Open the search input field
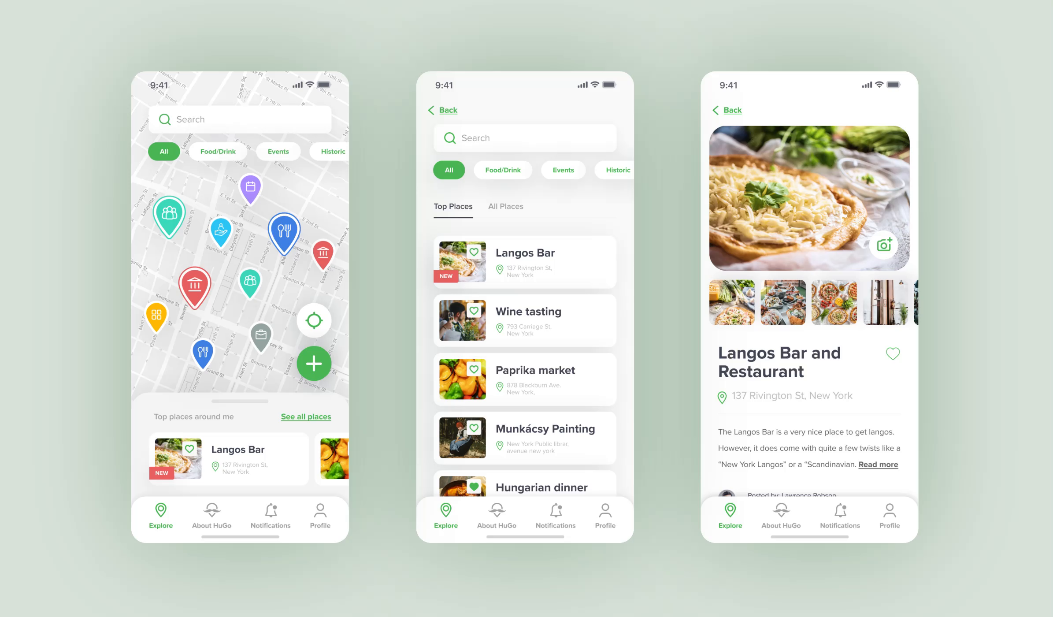Viewport: 1053px width, 617px height. (241, 119)
